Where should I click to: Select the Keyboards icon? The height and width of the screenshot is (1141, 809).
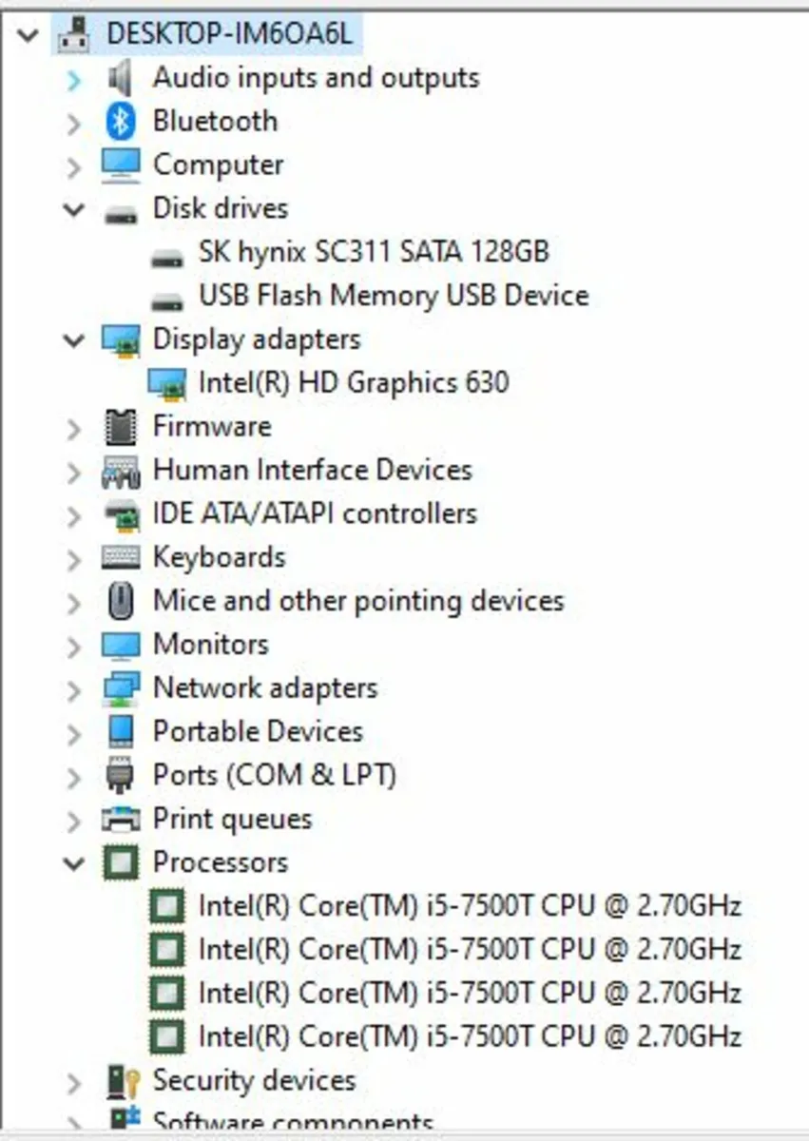tap(122, 557)
